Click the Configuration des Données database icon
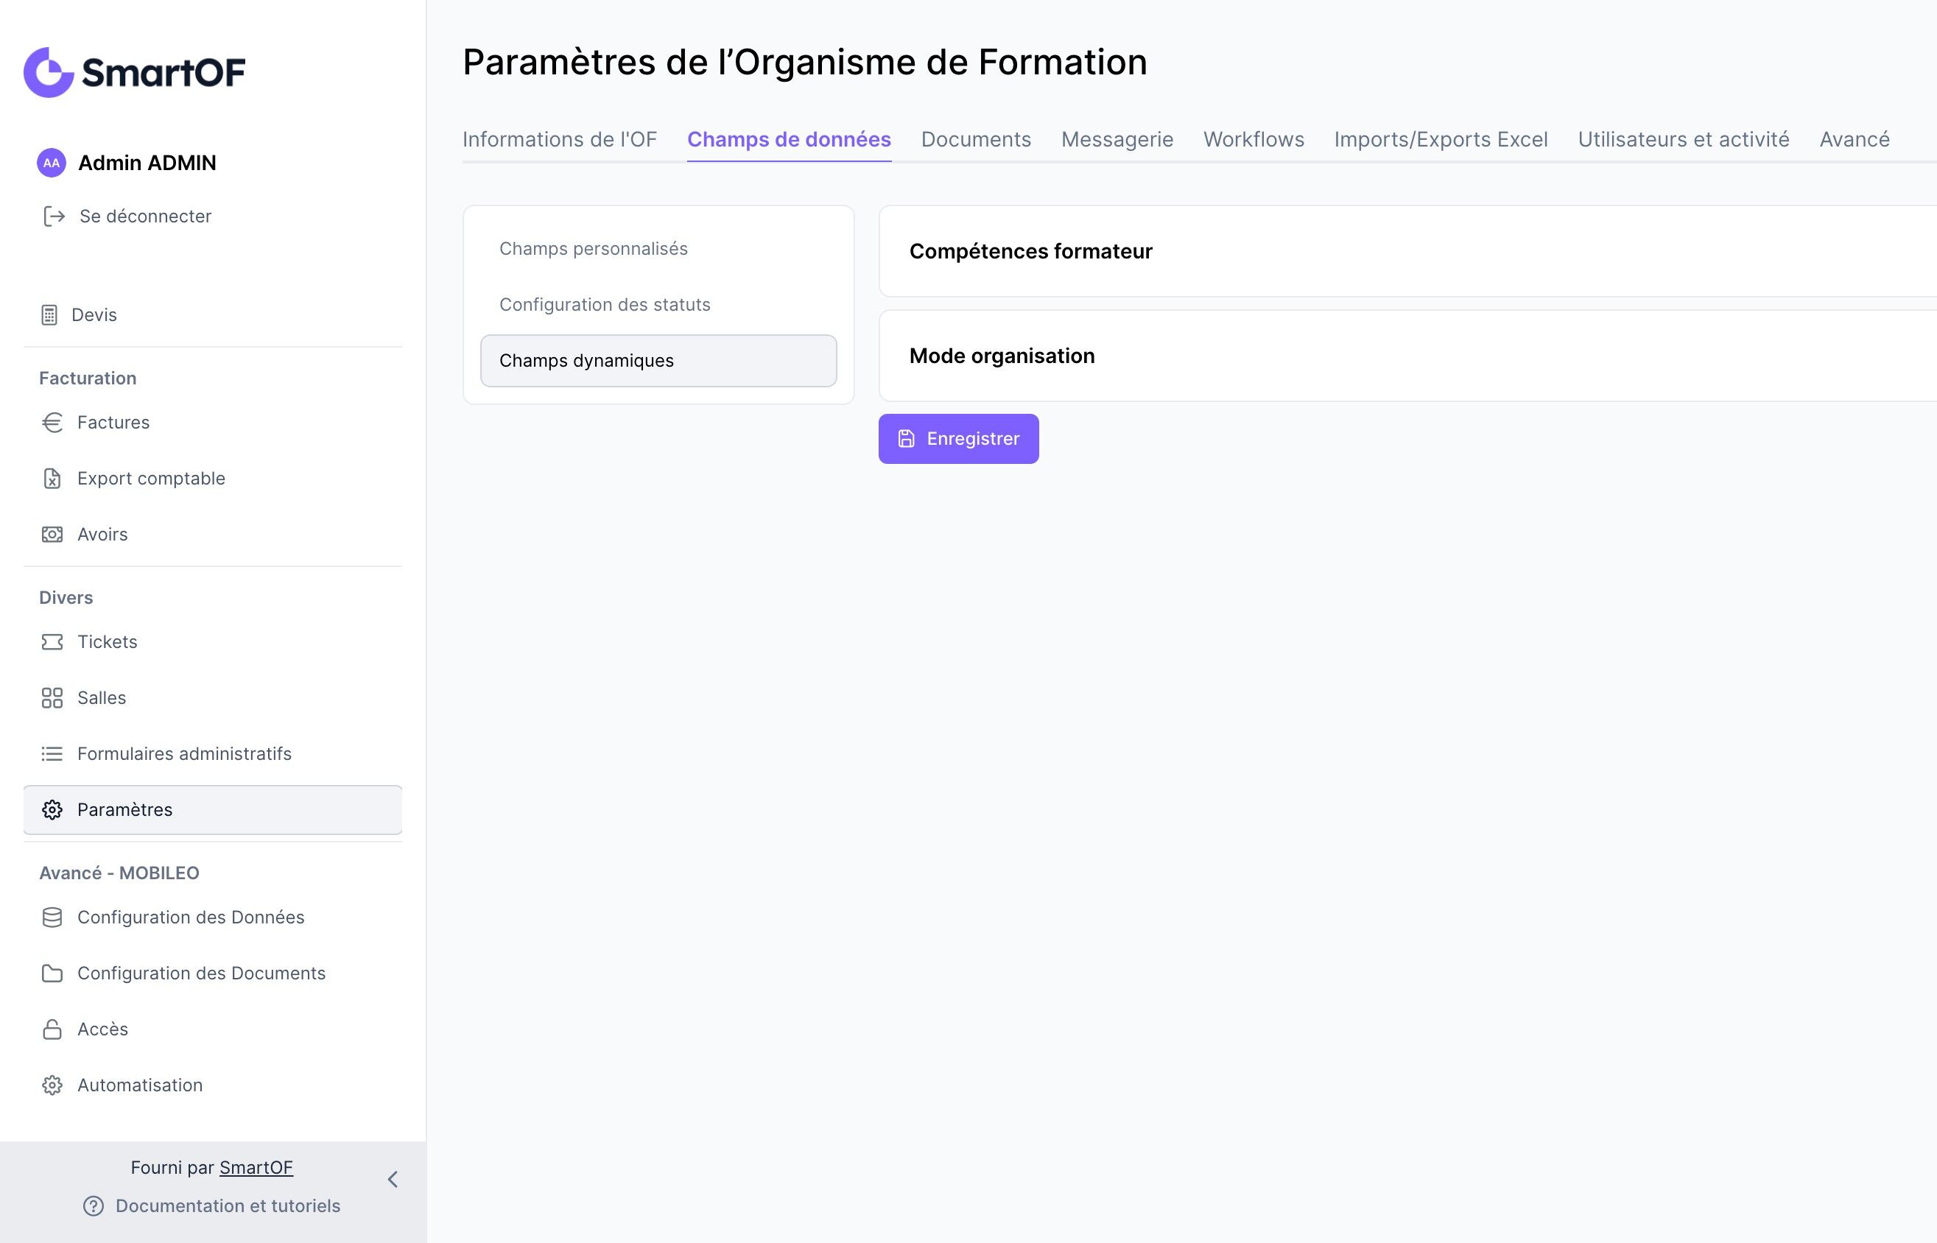The height and width of the screenshot is (1243, 1937). click(52, 918)
